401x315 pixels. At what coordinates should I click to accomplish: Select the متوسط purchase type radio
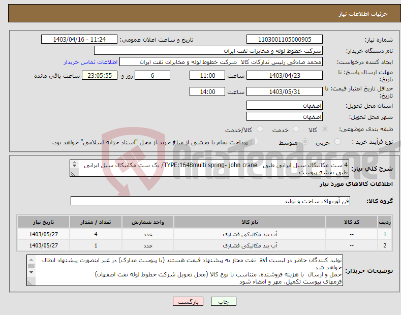click(305, 141)
